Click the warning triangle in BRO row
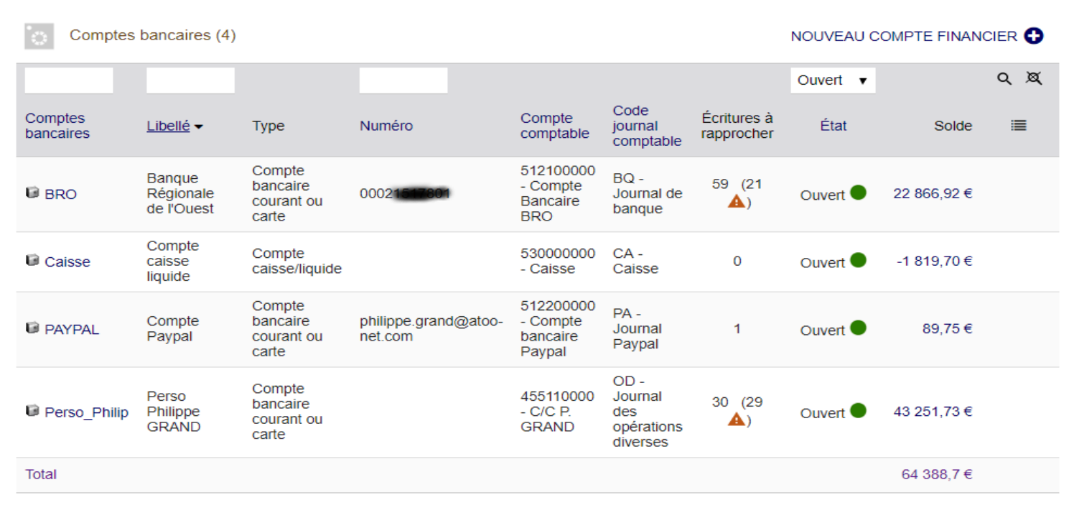1069x518 pixels. pos(736,202)
